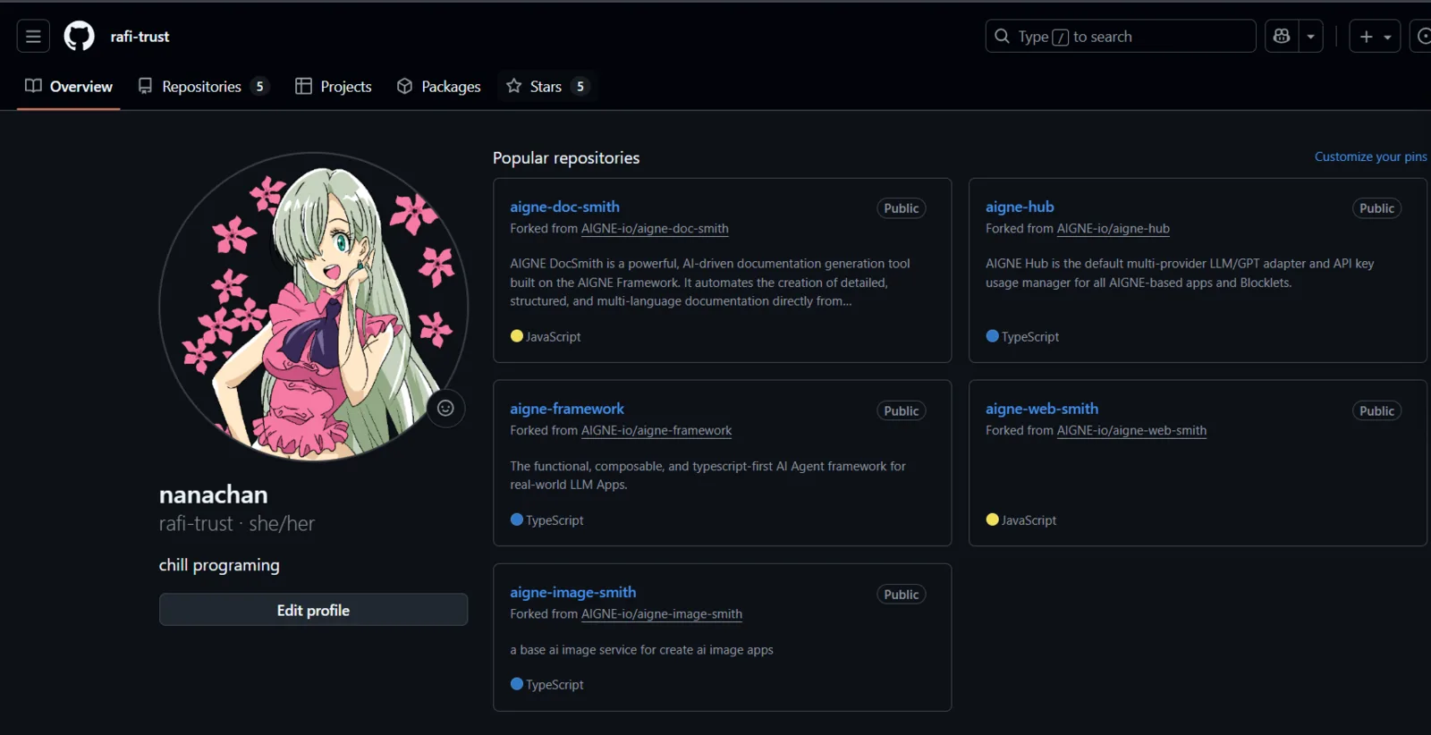Visit upstream AIGNE-io/aigne-hub link
Image resolution: width=1431 pixels, height=735 pixels.
point(1113,229)
